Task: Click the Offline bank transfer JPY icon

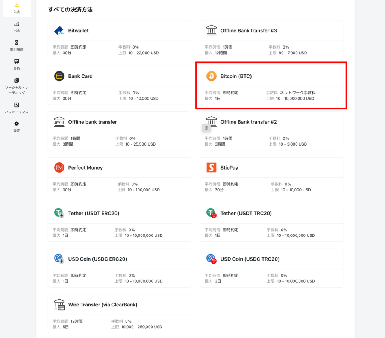Action: (59, 122)
